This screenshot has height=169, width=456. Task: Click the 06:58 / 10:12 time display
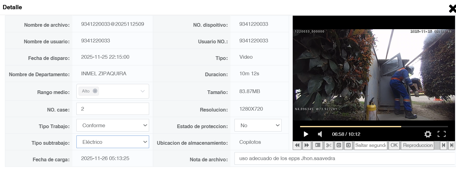[x=346, y=134]
